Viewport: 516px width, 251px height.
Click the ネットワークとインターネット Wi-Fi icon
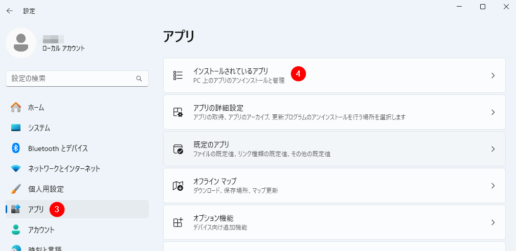point(16,169)
